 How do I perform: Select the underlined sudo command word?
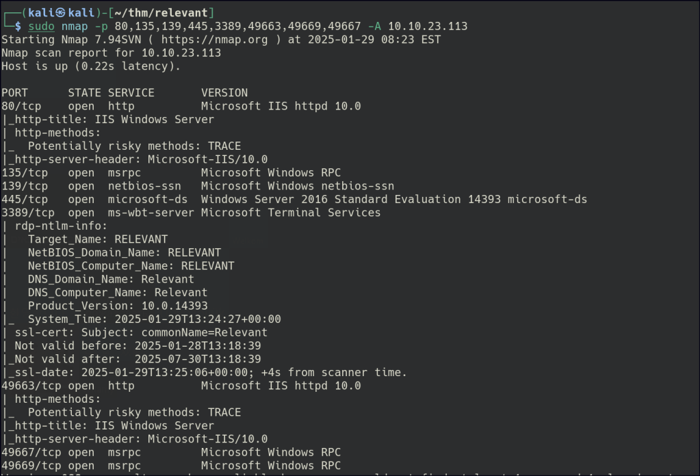[x=41, y=27]
